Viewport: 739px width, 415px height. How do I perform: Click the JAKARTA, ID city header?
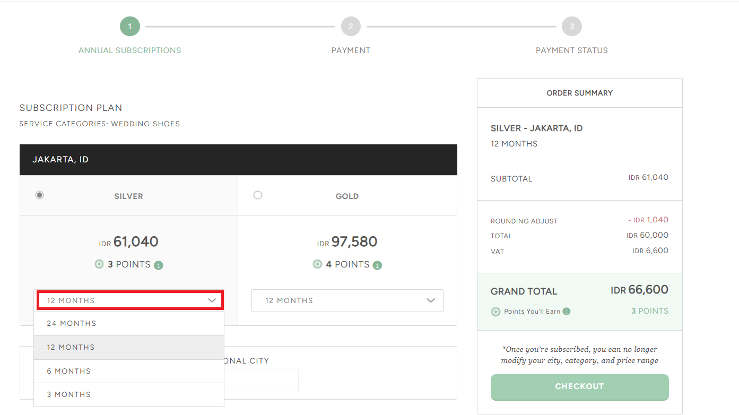click(238, 160)
